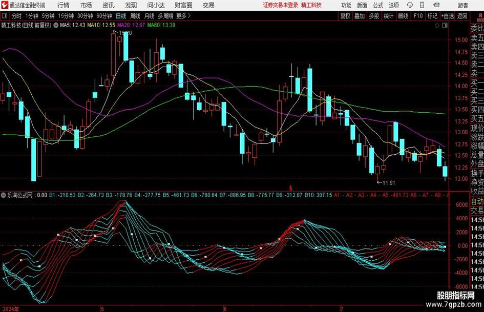Switch to 月线 monthly period
The height and width of the screenshot is (312, 484).
point(150,16)
